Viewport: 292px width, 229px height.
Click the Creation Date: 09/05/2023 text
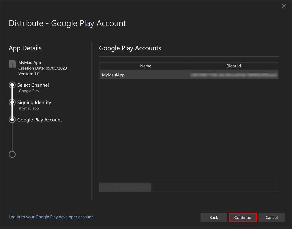pos(43,68)
